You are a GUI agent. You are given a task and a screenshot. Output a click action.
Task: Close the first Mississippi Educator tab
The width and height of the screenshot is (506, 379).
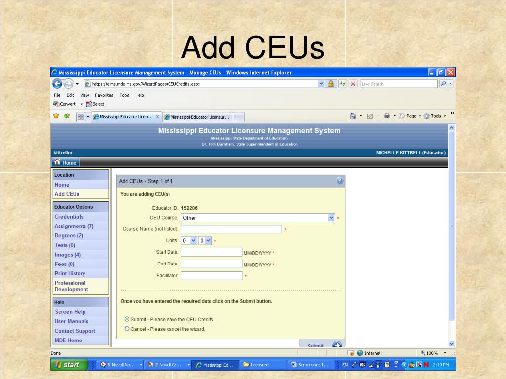tap(157, 117)
